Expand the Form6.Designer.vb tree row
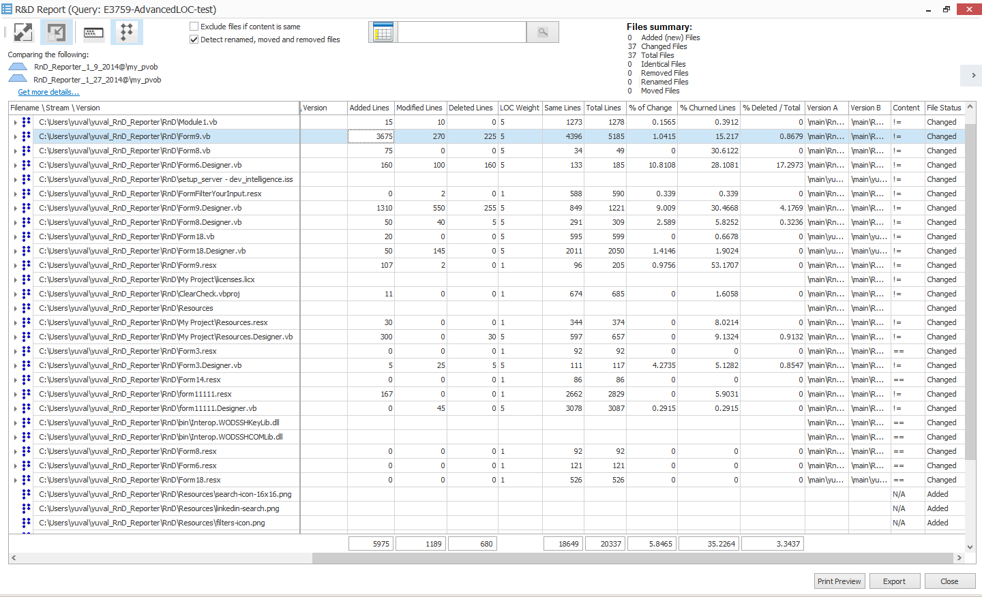The height and width of the screenshot is (597, 982). pos(16,166)
